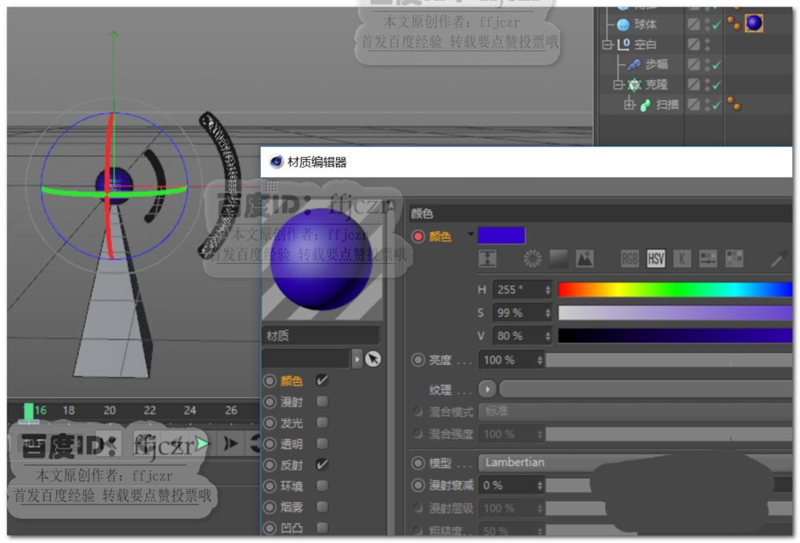Click the play forward button in timeline
800x543 pixels.
coord(202,443)
